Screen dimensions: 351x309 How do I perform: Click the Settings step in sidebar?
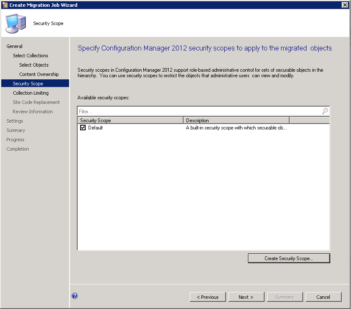(x=15, y=121)
